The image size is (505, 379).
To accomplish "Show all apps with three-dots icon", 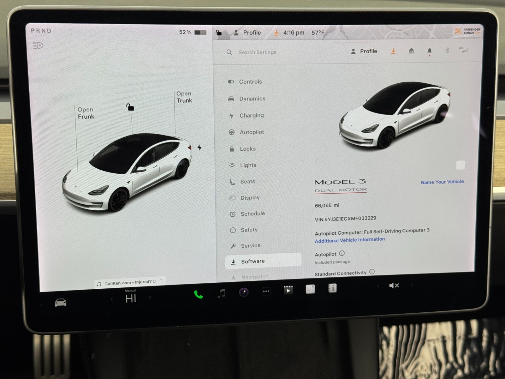I will pos(266,292).
